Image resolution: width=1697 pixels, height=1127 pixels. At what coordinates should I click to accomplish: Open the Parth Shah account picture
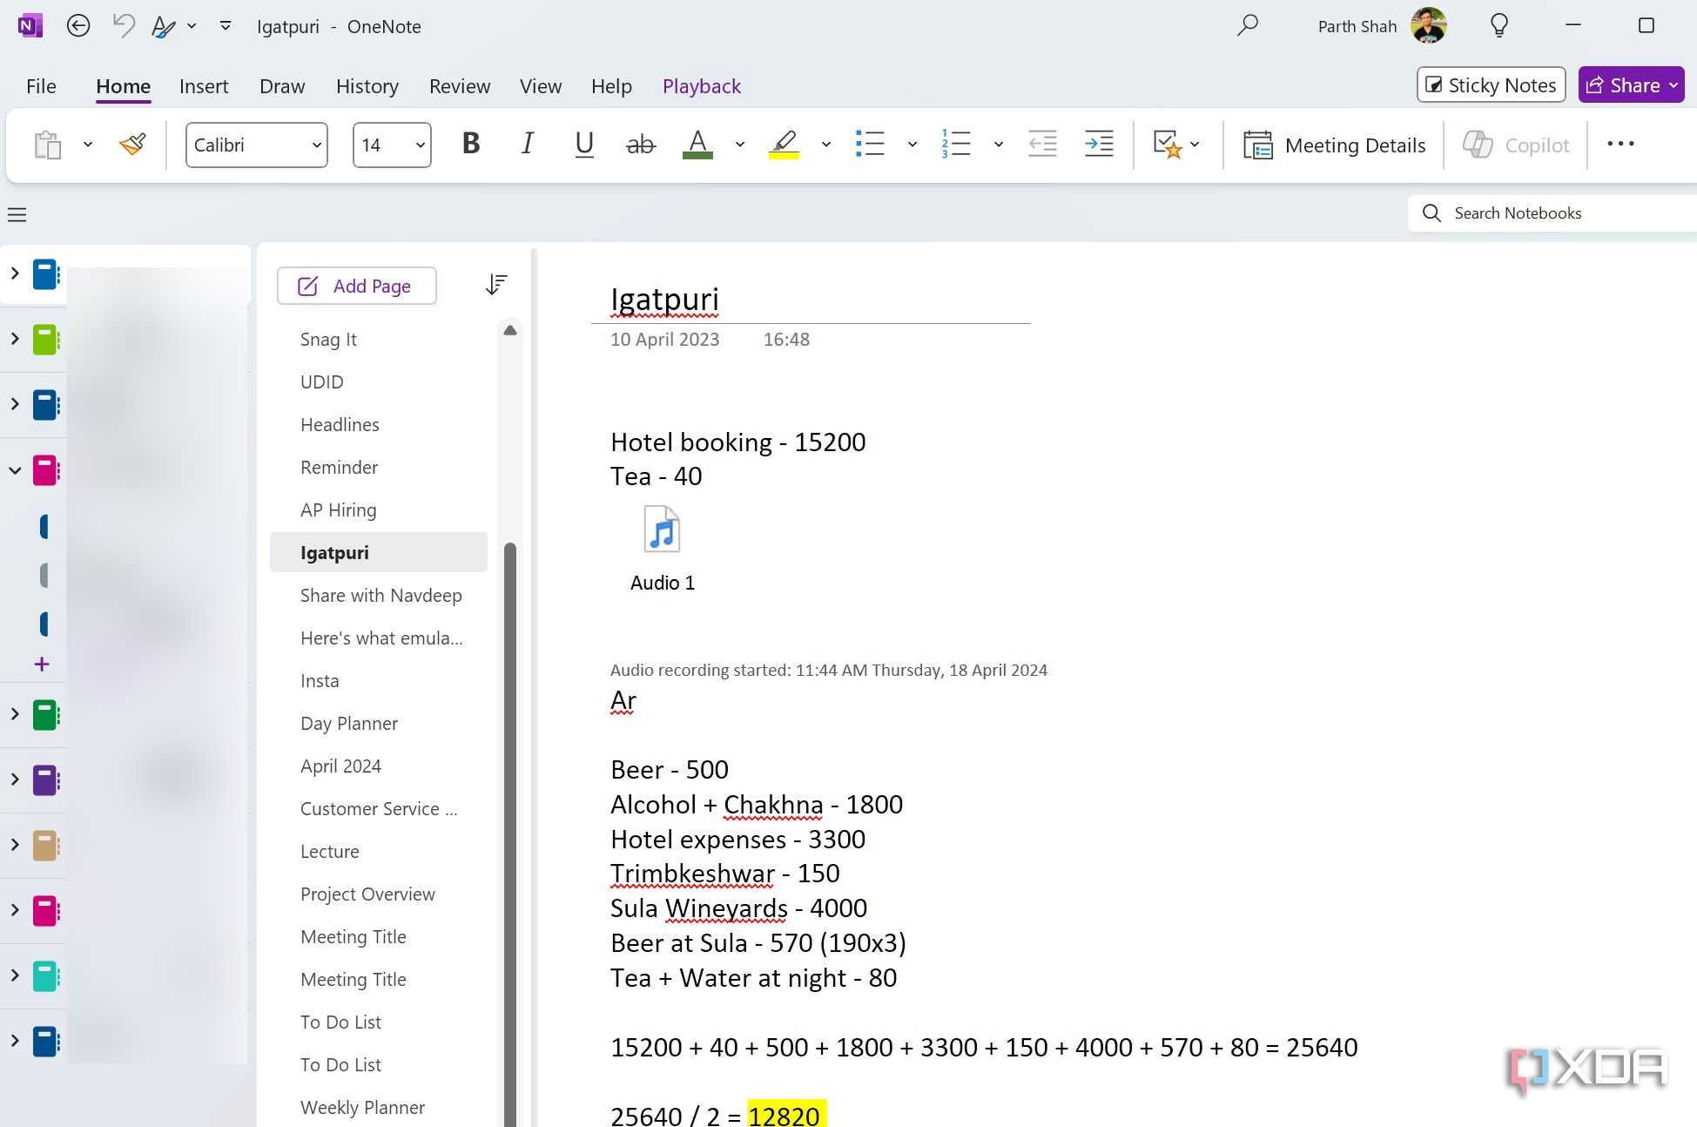1429,26
